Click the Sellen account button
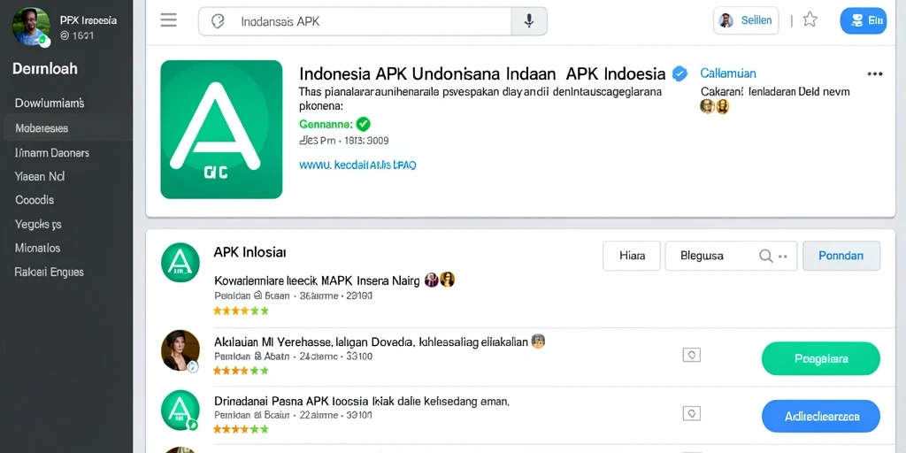This screenshot has height=453, width=906. click(x=746, y=21)
